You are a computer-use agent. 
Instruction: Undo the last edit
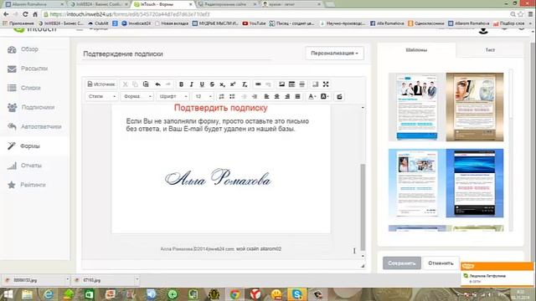157,84
